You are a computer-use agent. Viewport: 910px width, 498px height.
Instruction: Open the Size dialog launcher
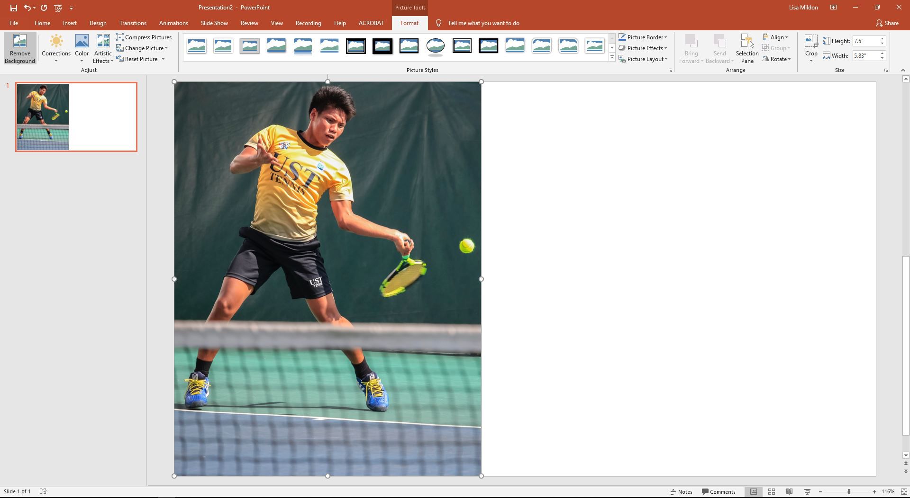[x=885, y=70]
